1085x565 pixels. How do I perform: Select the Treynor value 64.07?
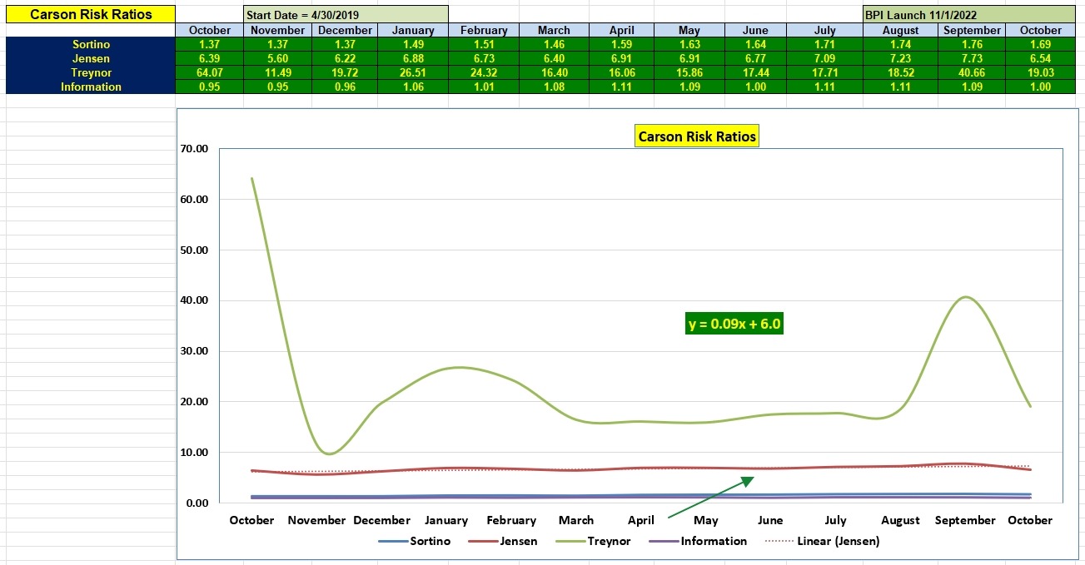click(210, 72)
